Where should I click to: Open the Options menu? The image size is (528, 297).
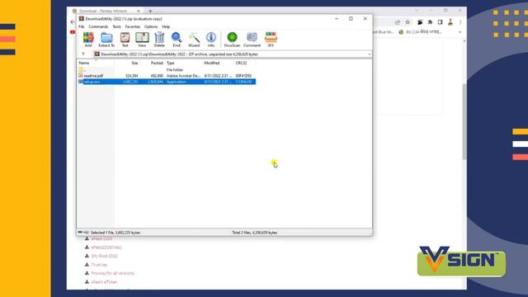pos(151,26)
